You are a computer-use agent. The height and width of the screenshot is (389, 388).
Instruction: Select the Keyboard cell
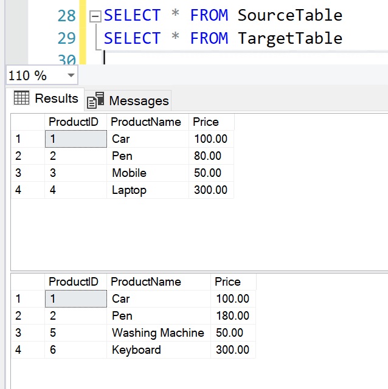click(x=136, y=350)
